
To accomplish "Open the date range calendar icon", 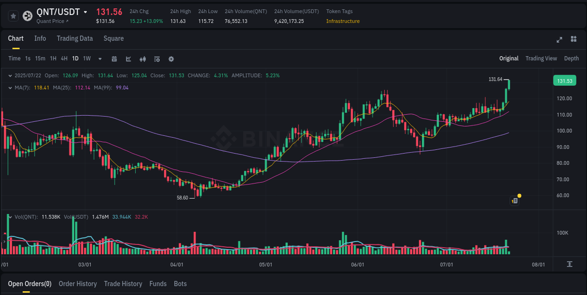I will point(114,59).
